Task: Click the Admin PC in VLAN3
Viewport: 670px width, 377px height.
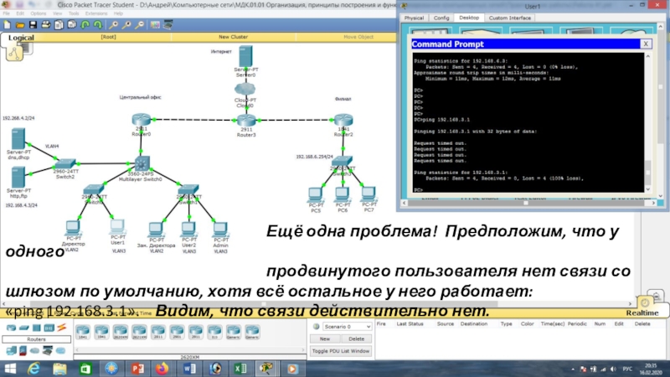Action: [x=220, y=229]
